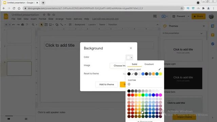Bookmark this page in the address bar
Screen dimensions: 217x122
(182, 8)
